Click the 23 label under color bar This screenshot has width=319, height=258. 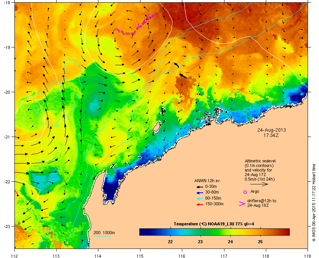pyautogui.click(x=200, y=242)
